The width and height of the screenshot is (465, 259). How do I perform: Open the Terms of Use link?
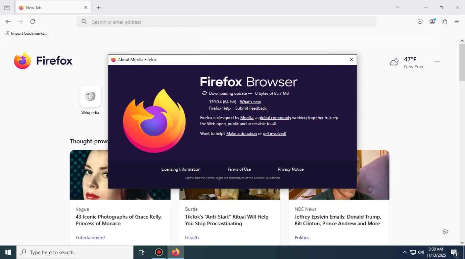pyautogui.click(x=239, y=169)
